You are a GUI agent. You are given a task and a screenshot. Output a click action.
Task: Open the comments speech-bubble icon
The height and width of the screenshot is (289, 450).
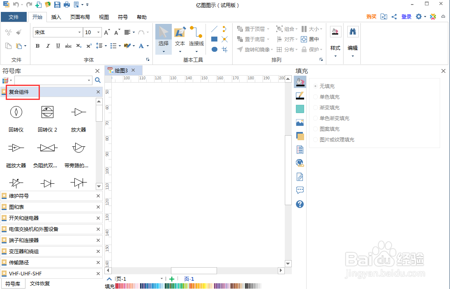coord(300,190)
